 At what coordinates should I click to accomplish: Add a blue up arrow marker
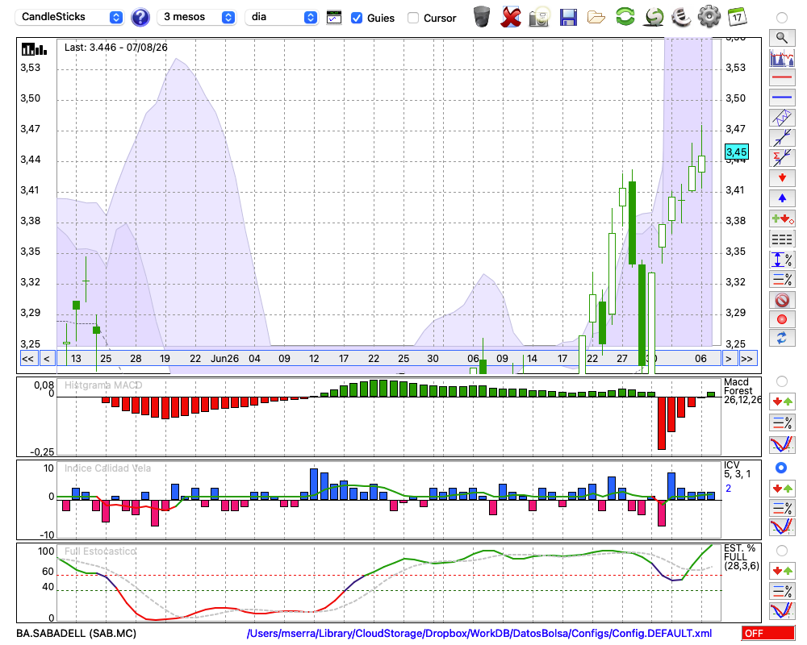pos(782,198)
